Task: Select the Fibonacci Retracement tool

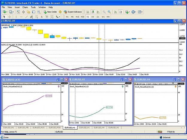Action: [37, 17]
